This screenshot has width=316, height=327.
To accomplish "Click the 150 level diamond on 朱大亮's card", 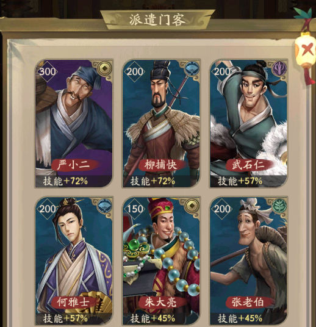I will click(x=135, y=209).
